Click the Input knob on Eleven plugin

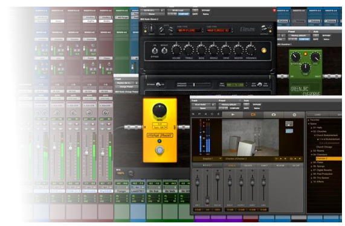click(x=152, y=29)
